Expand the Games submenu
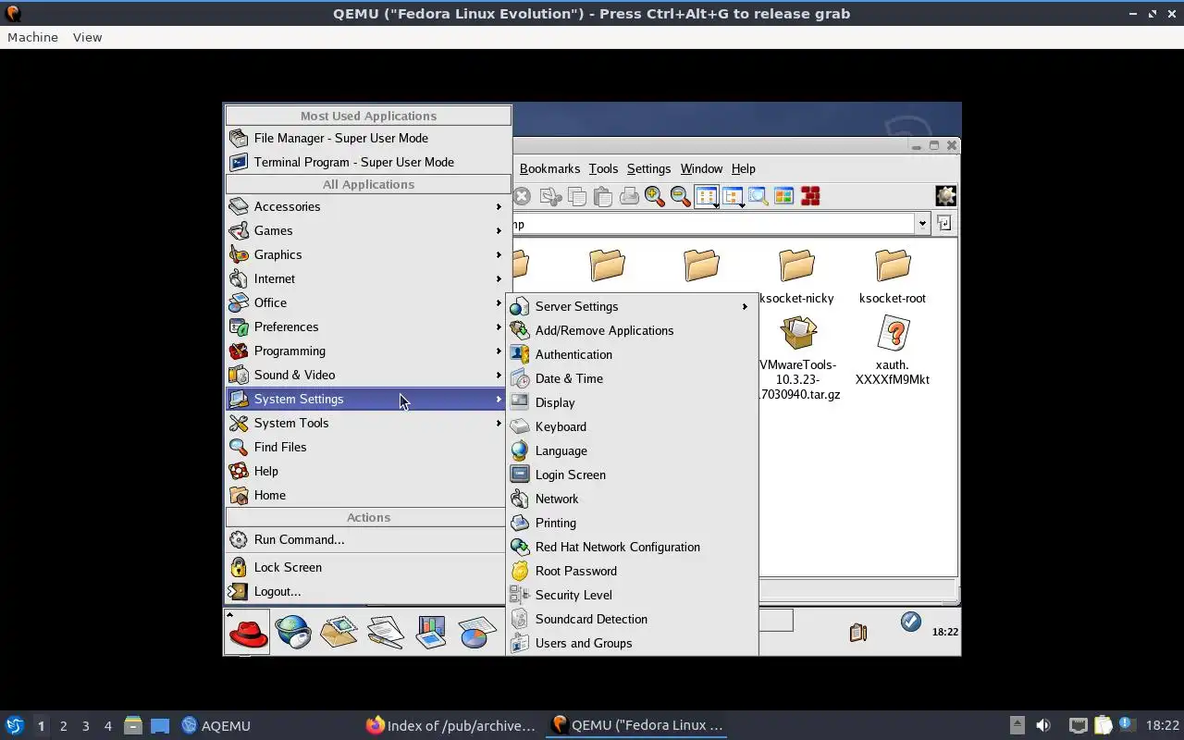Viewport: 1184px width, 740px height. point(366,230)
